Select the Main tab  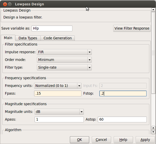click(8, 38)
